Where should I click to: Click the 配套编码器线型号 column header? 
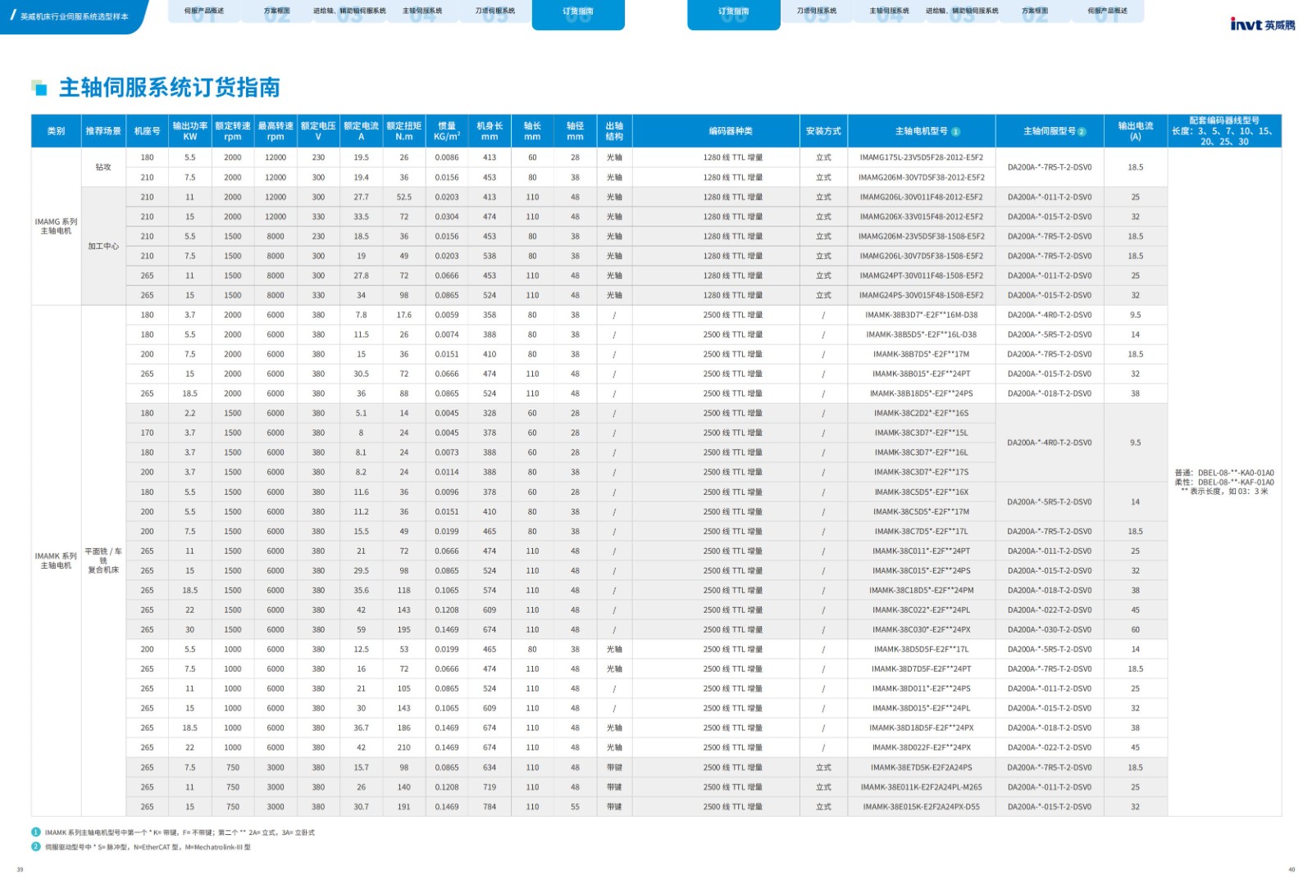click(x=1224, y=131)
